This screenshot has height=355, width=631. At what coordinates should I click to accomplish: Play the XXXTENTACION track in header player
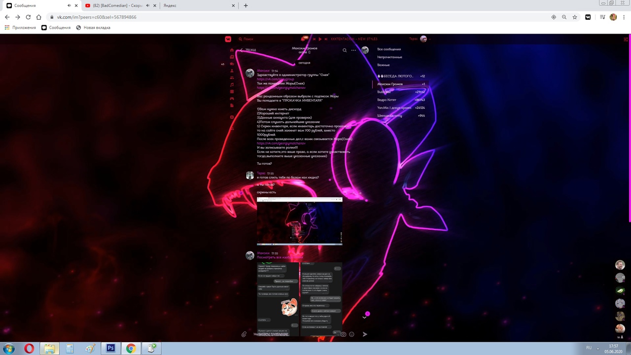[x=320, y=39]
